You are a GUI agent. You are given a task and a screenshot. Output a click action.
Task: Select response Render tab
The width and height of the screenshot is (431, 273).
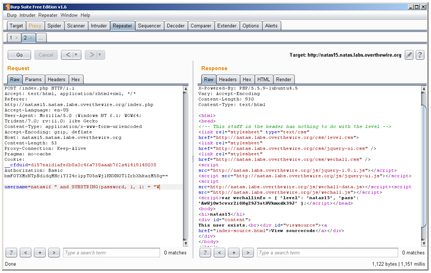click(x=283, y=79)
